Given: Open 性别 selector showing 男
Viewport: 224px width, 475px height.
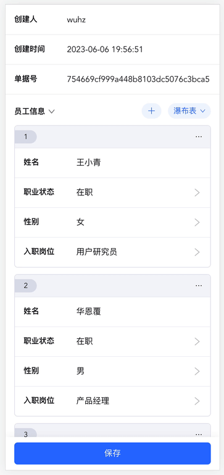Looking at the screenshot, I should coord(112,371).
